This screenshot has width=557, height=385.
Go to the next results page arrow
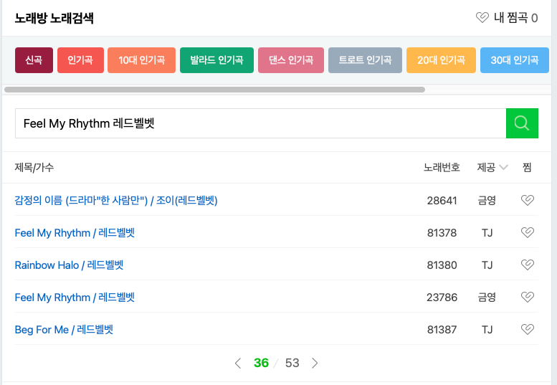pyautogui.click(x=315, y=363)
